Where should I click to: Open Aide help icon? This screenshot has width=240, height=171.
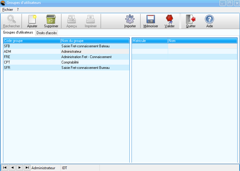(x=209, y=20)
